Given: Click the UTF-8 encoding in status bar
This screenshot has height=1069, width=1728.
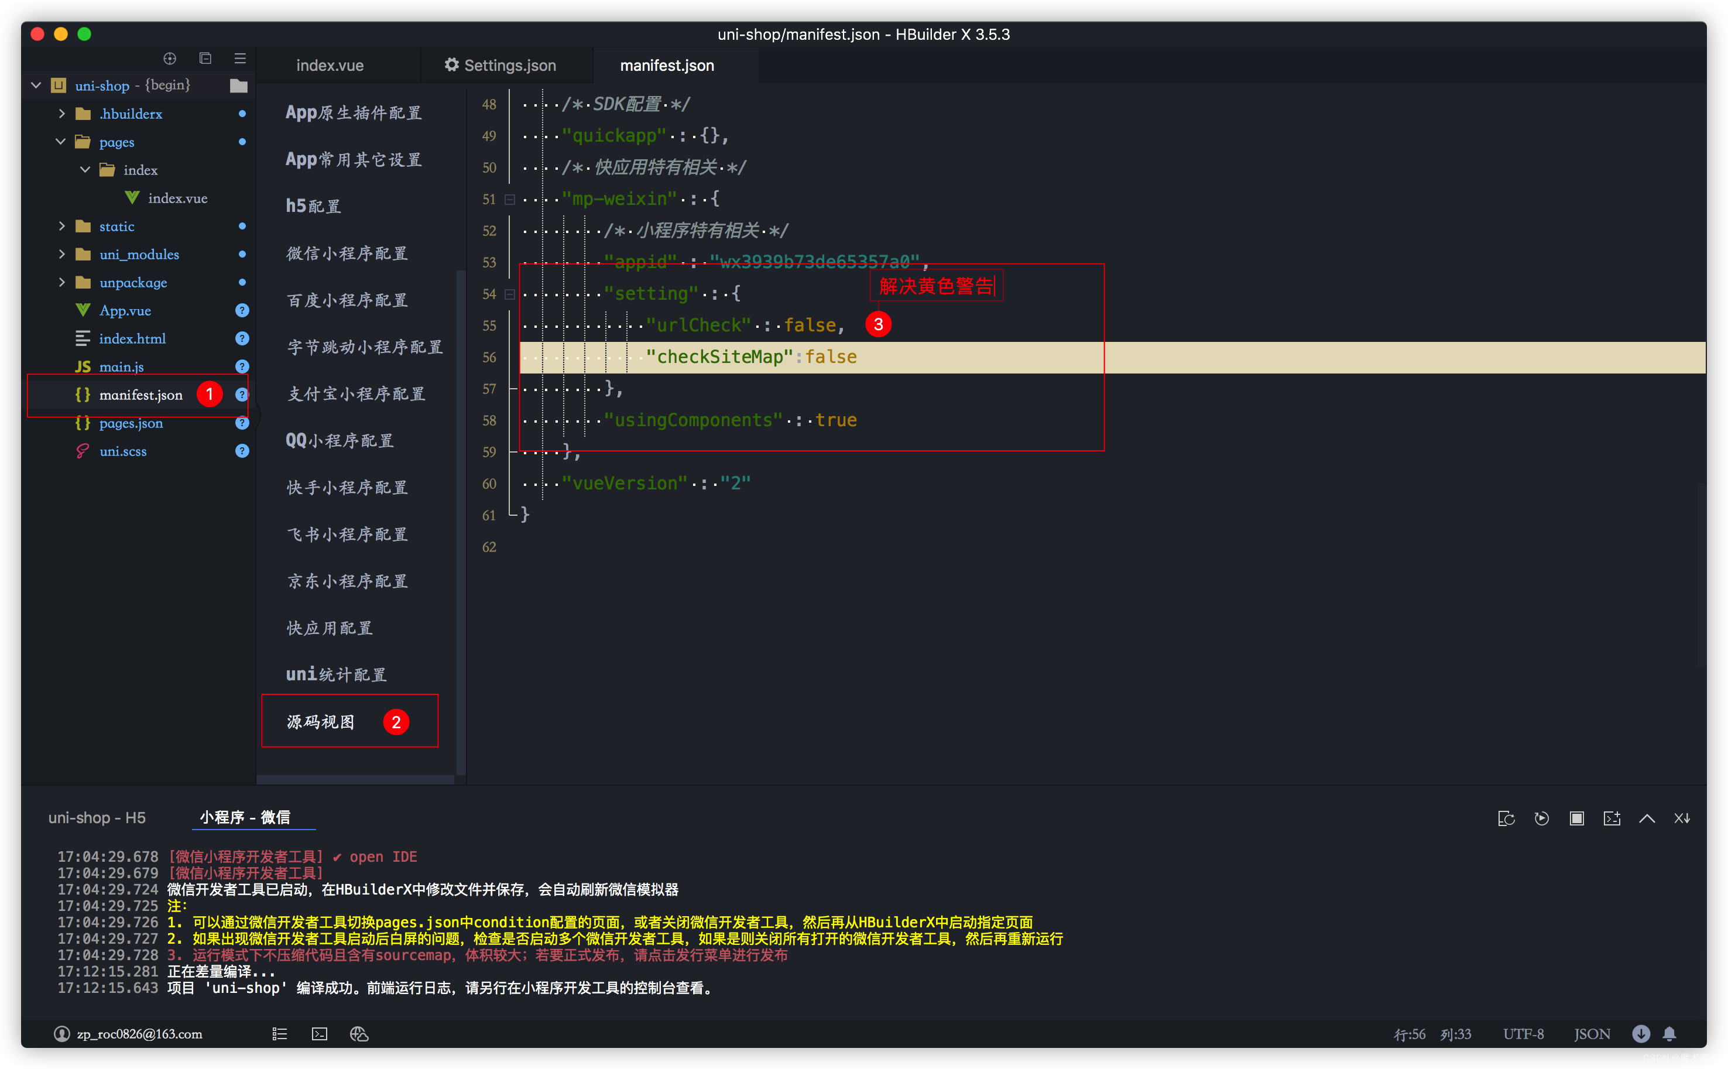Looking at the screenshot, I should click(1523, 1034).
